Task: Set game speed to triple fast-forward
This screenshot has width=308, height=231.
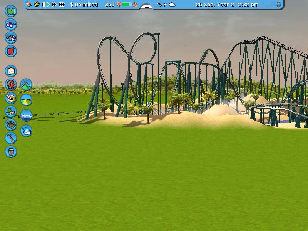Action: click(62, 5)
